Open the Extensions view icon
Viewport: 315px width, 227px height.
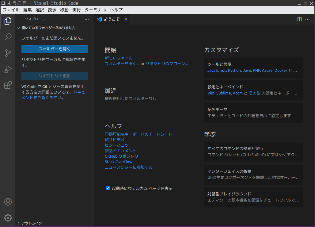(x=8, y=85)
